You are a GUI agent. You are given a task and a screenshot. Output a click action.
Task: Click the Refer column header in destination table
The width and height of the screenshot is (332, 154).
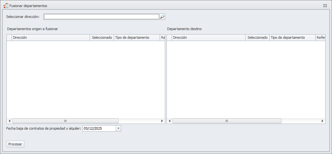tap(320, 37)
